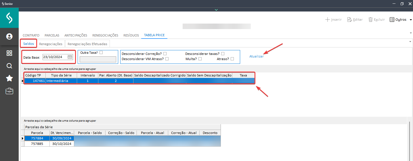Click the Inserir plus icon
Viewport: 413px width, 161px height.
(x=327, y=20)
